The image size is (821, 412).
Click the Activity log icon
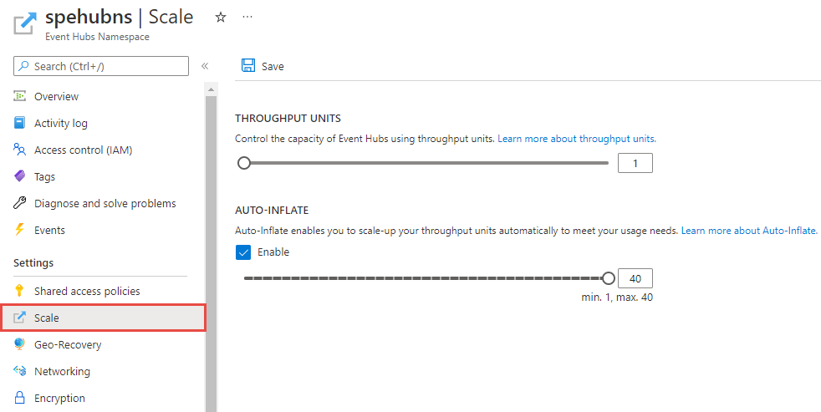click(20, 123)
